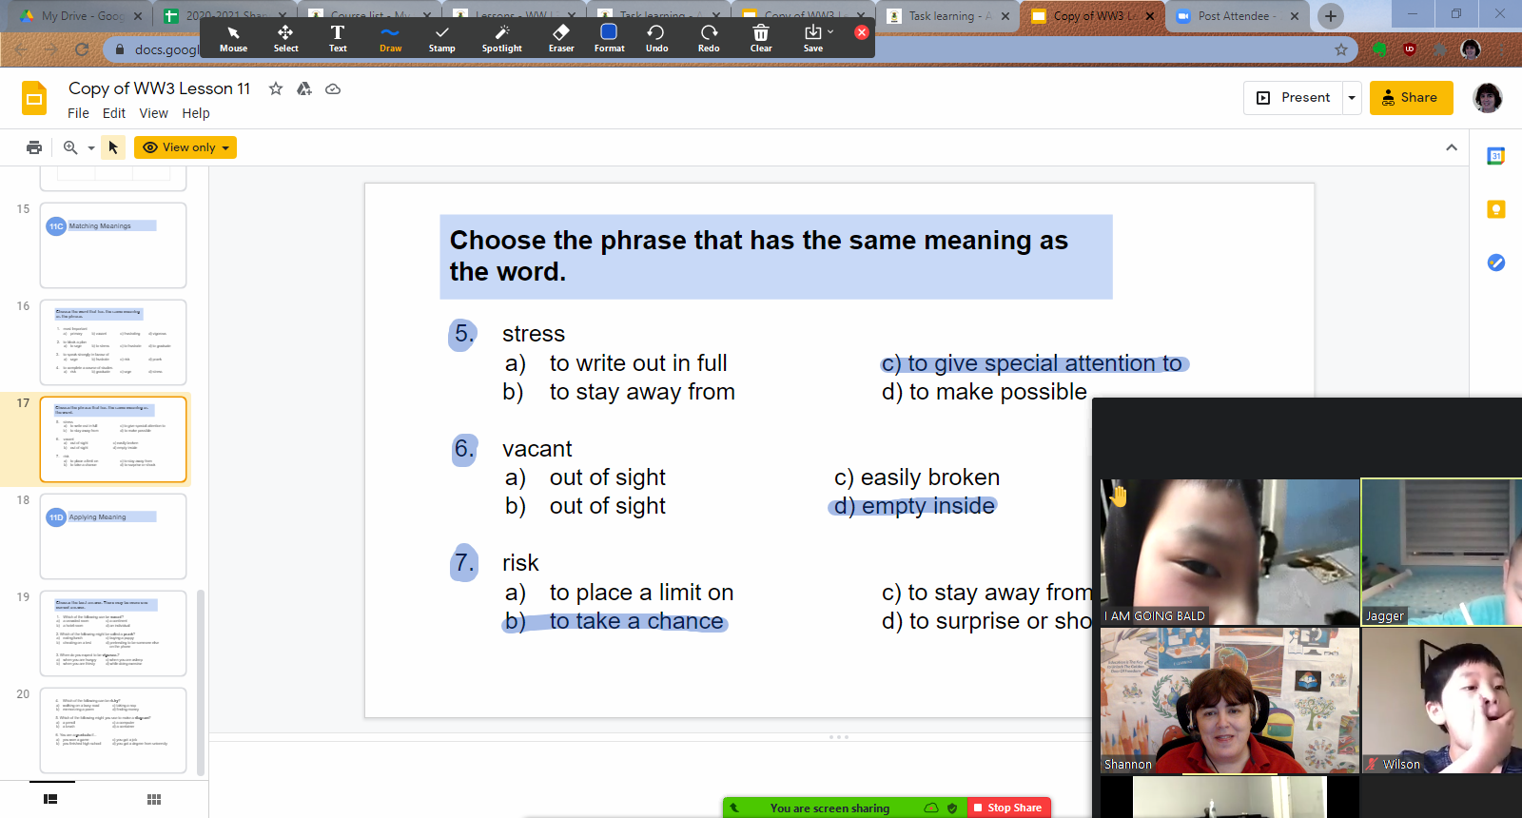Save the annotated screen
Viewport: 1522px width, 818px height.
[812, 39]
